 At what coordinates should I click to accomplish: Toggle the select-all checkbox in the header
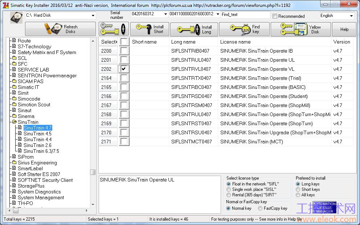click(x=124, y=42)
